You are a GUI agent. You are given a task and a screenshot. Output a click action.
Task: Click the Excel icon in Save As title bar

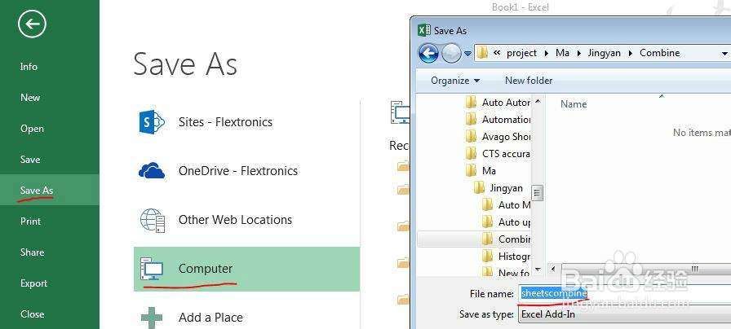coord(423,30)
